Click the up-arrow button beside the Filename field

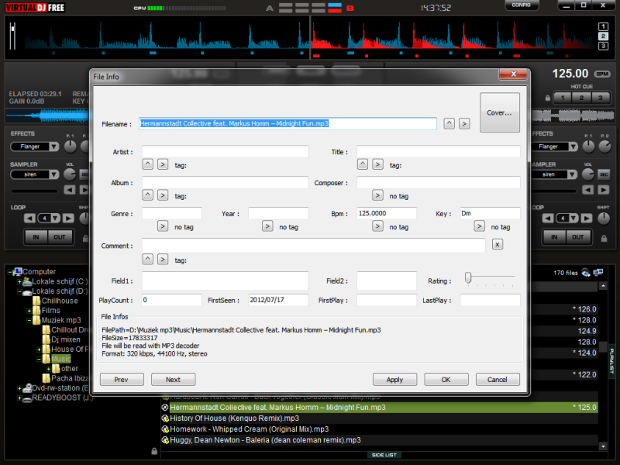(449, 124)
